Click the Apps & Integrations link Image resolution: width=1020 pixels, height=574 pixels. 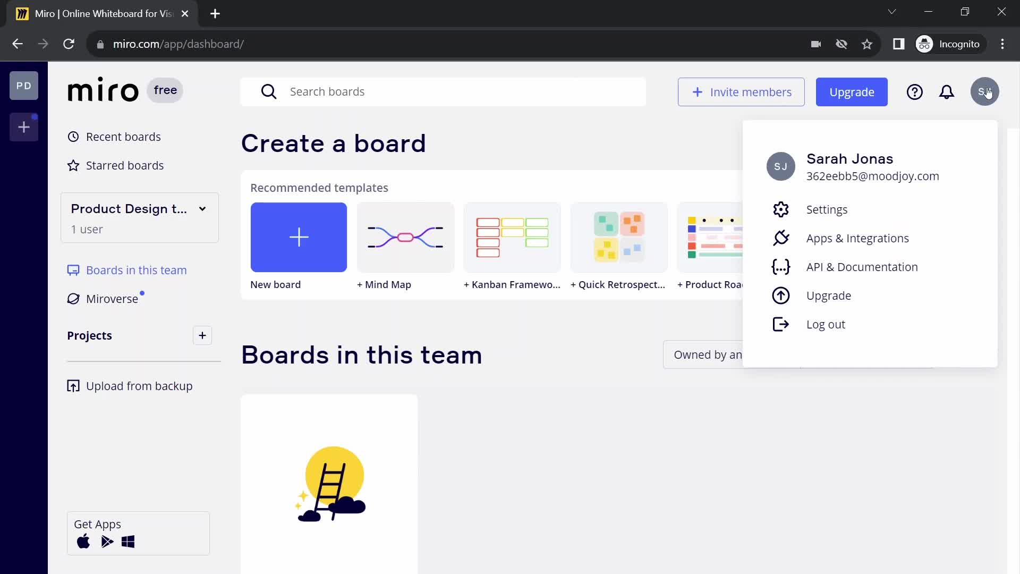(x=858, y=238)
